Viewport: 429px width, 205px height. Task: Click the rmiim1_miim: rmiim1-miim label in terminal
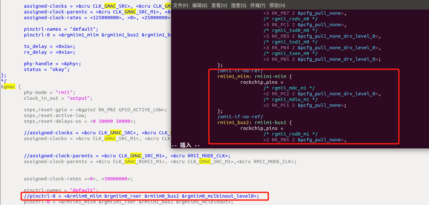255,77
